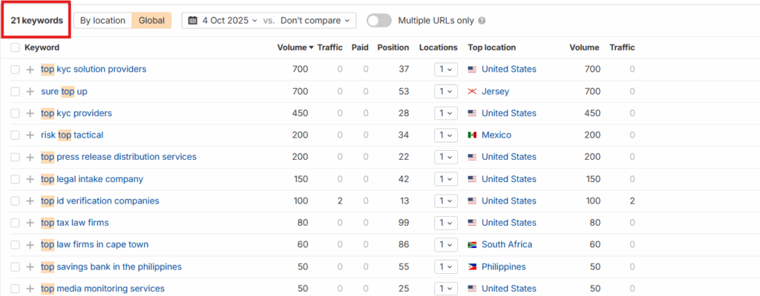
Task: Click plus icon beside 'top media monitoring services'
Action: point(30,289)
